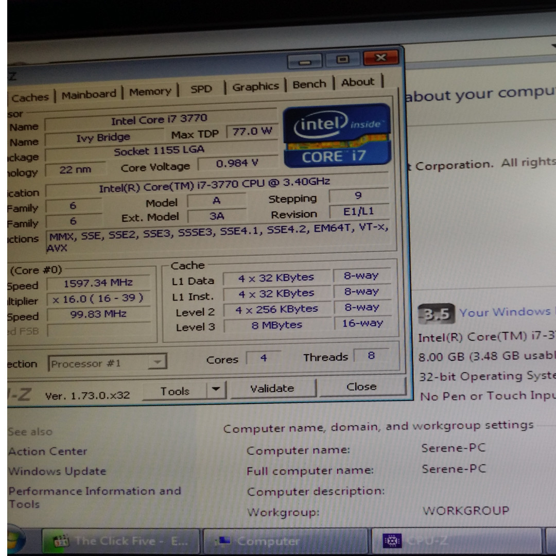Image resolution: width=556 pixels, height=556 pixels.
Task: Click the Model value 'A'
Action: click(216, 201)
